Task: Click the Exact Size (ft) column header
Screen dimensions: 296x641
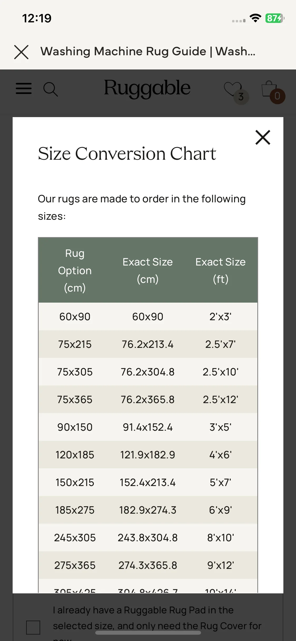Action: click(x=220, y=271)
